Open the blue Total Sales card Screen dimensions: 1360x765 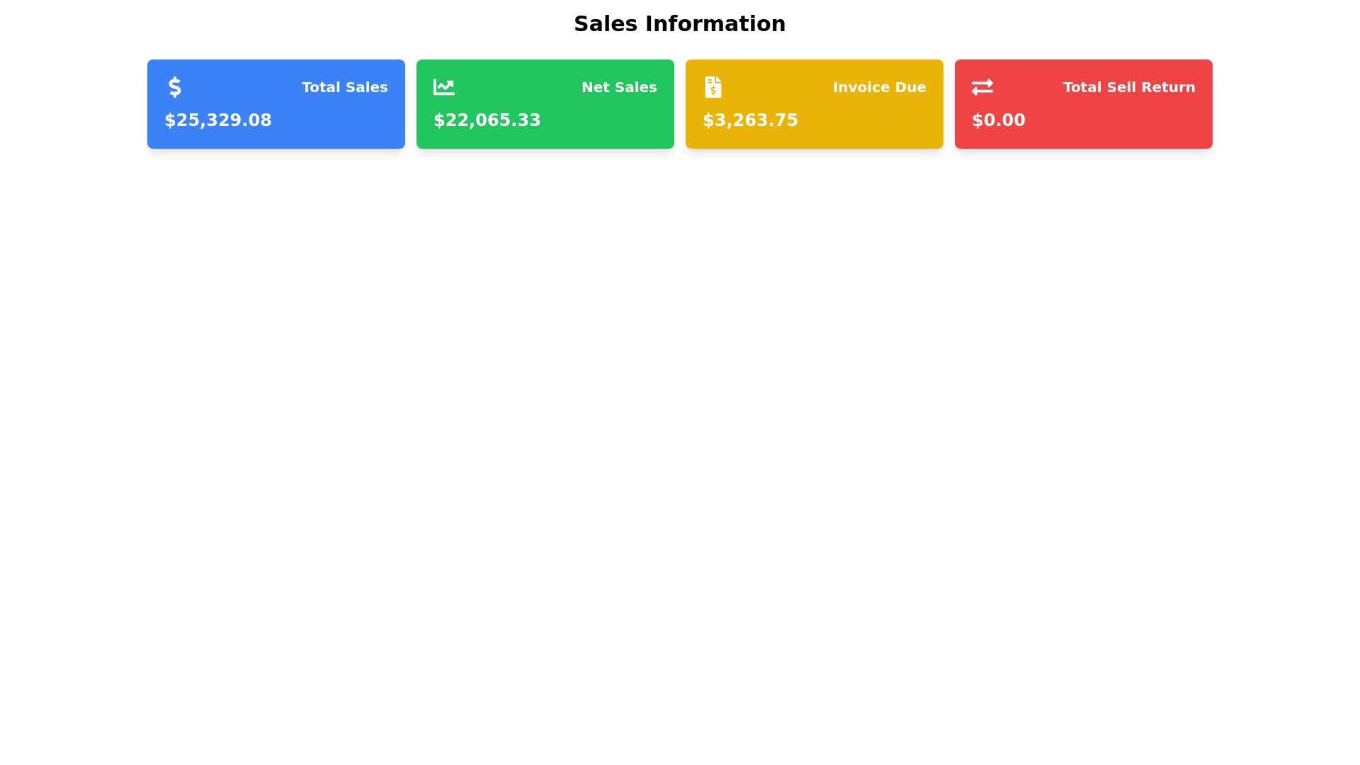click(x=276, y=103)
